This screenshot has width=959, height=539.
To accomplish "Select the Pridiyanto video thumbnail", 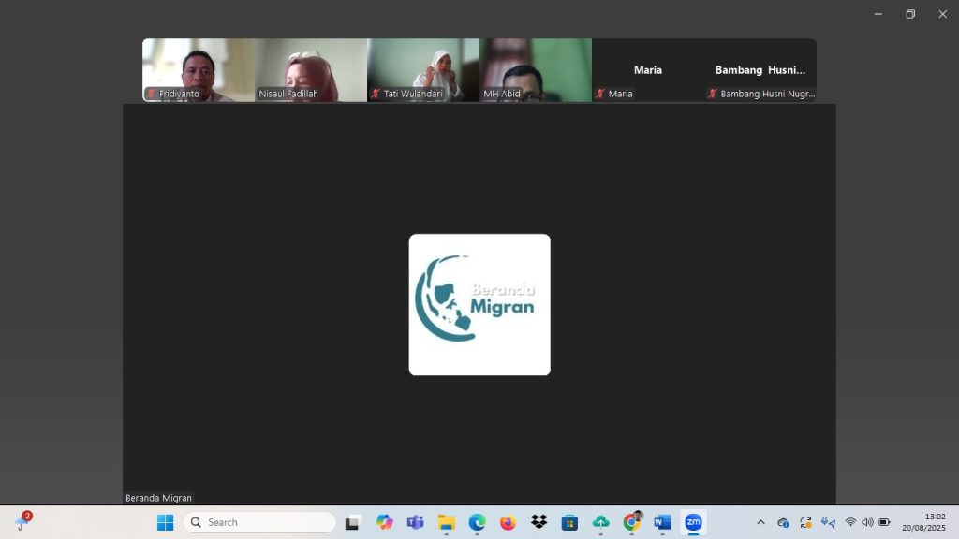I will [199, 69].
